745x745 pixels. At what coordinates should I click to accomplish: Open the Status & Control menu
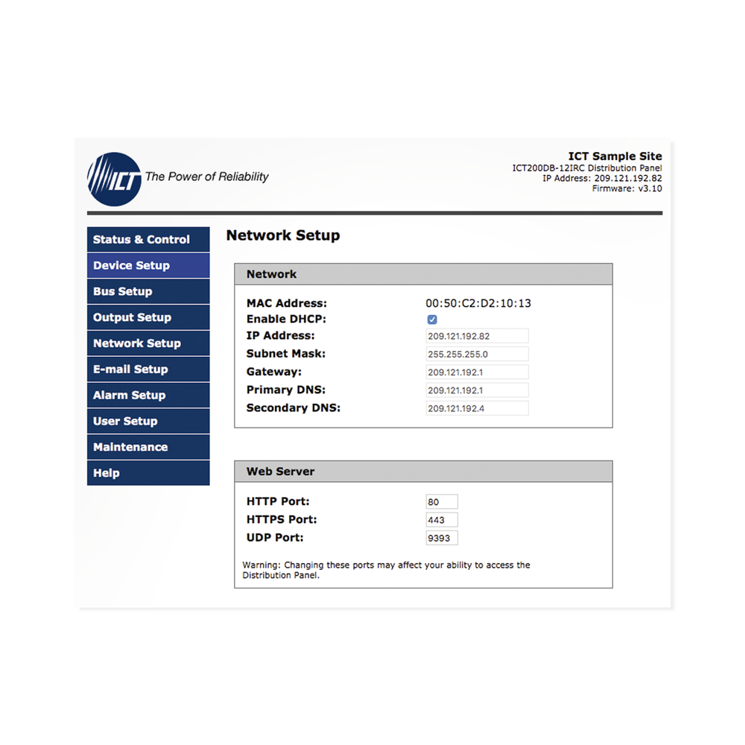[148, 240]
